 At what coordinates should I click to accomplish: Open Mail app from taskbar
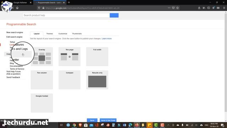(x=92, y=125)
